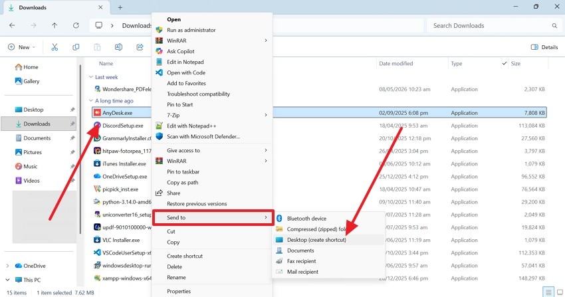Image resolution: width=565 pixels, height=297 pixels.
Task: Select the VLC Installer.exe file
Action: tap(121, 240)
